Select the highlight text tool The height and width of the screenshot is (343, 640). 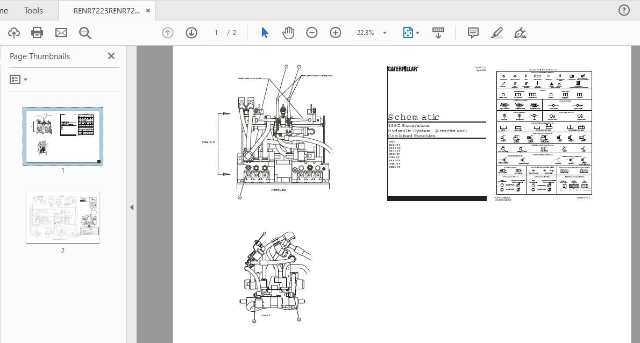coord(497,33)
